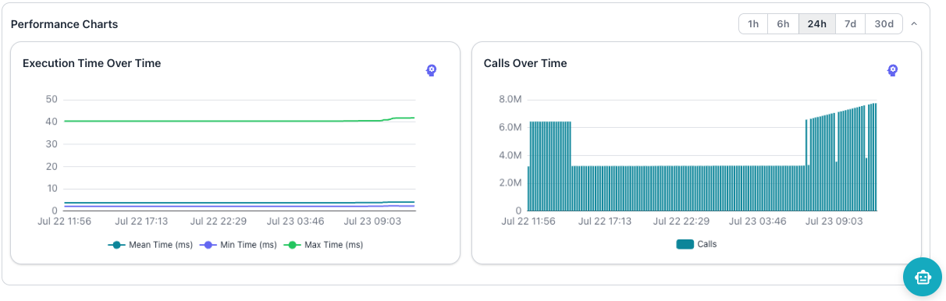Image resolution: width=946 pixels, height=301 pixels.
Task: Select the 6h time range
Action: (x=783, y=24)
